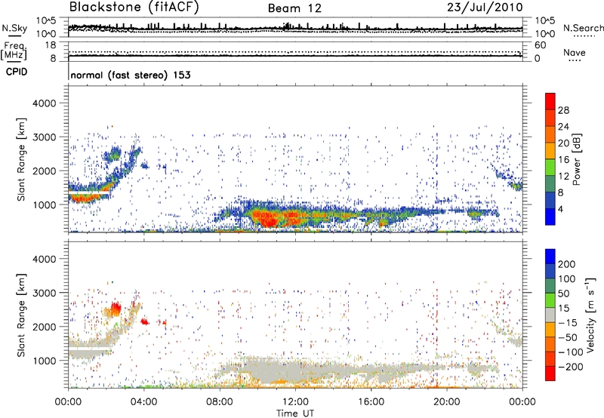Click power colorbar tick value '4'
Screen dimensions: 604x418
coord(560,209)
